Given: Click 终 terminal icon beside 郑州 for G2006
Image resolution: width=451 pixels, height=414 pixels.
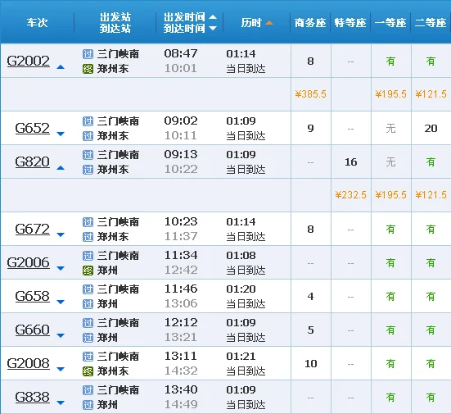Looking at the screenshot, I should click(x=88, y=271).
